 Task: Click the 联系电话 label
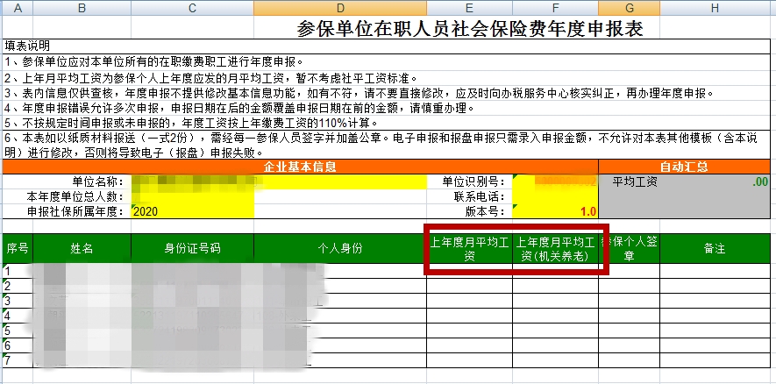tap(479, 196)
